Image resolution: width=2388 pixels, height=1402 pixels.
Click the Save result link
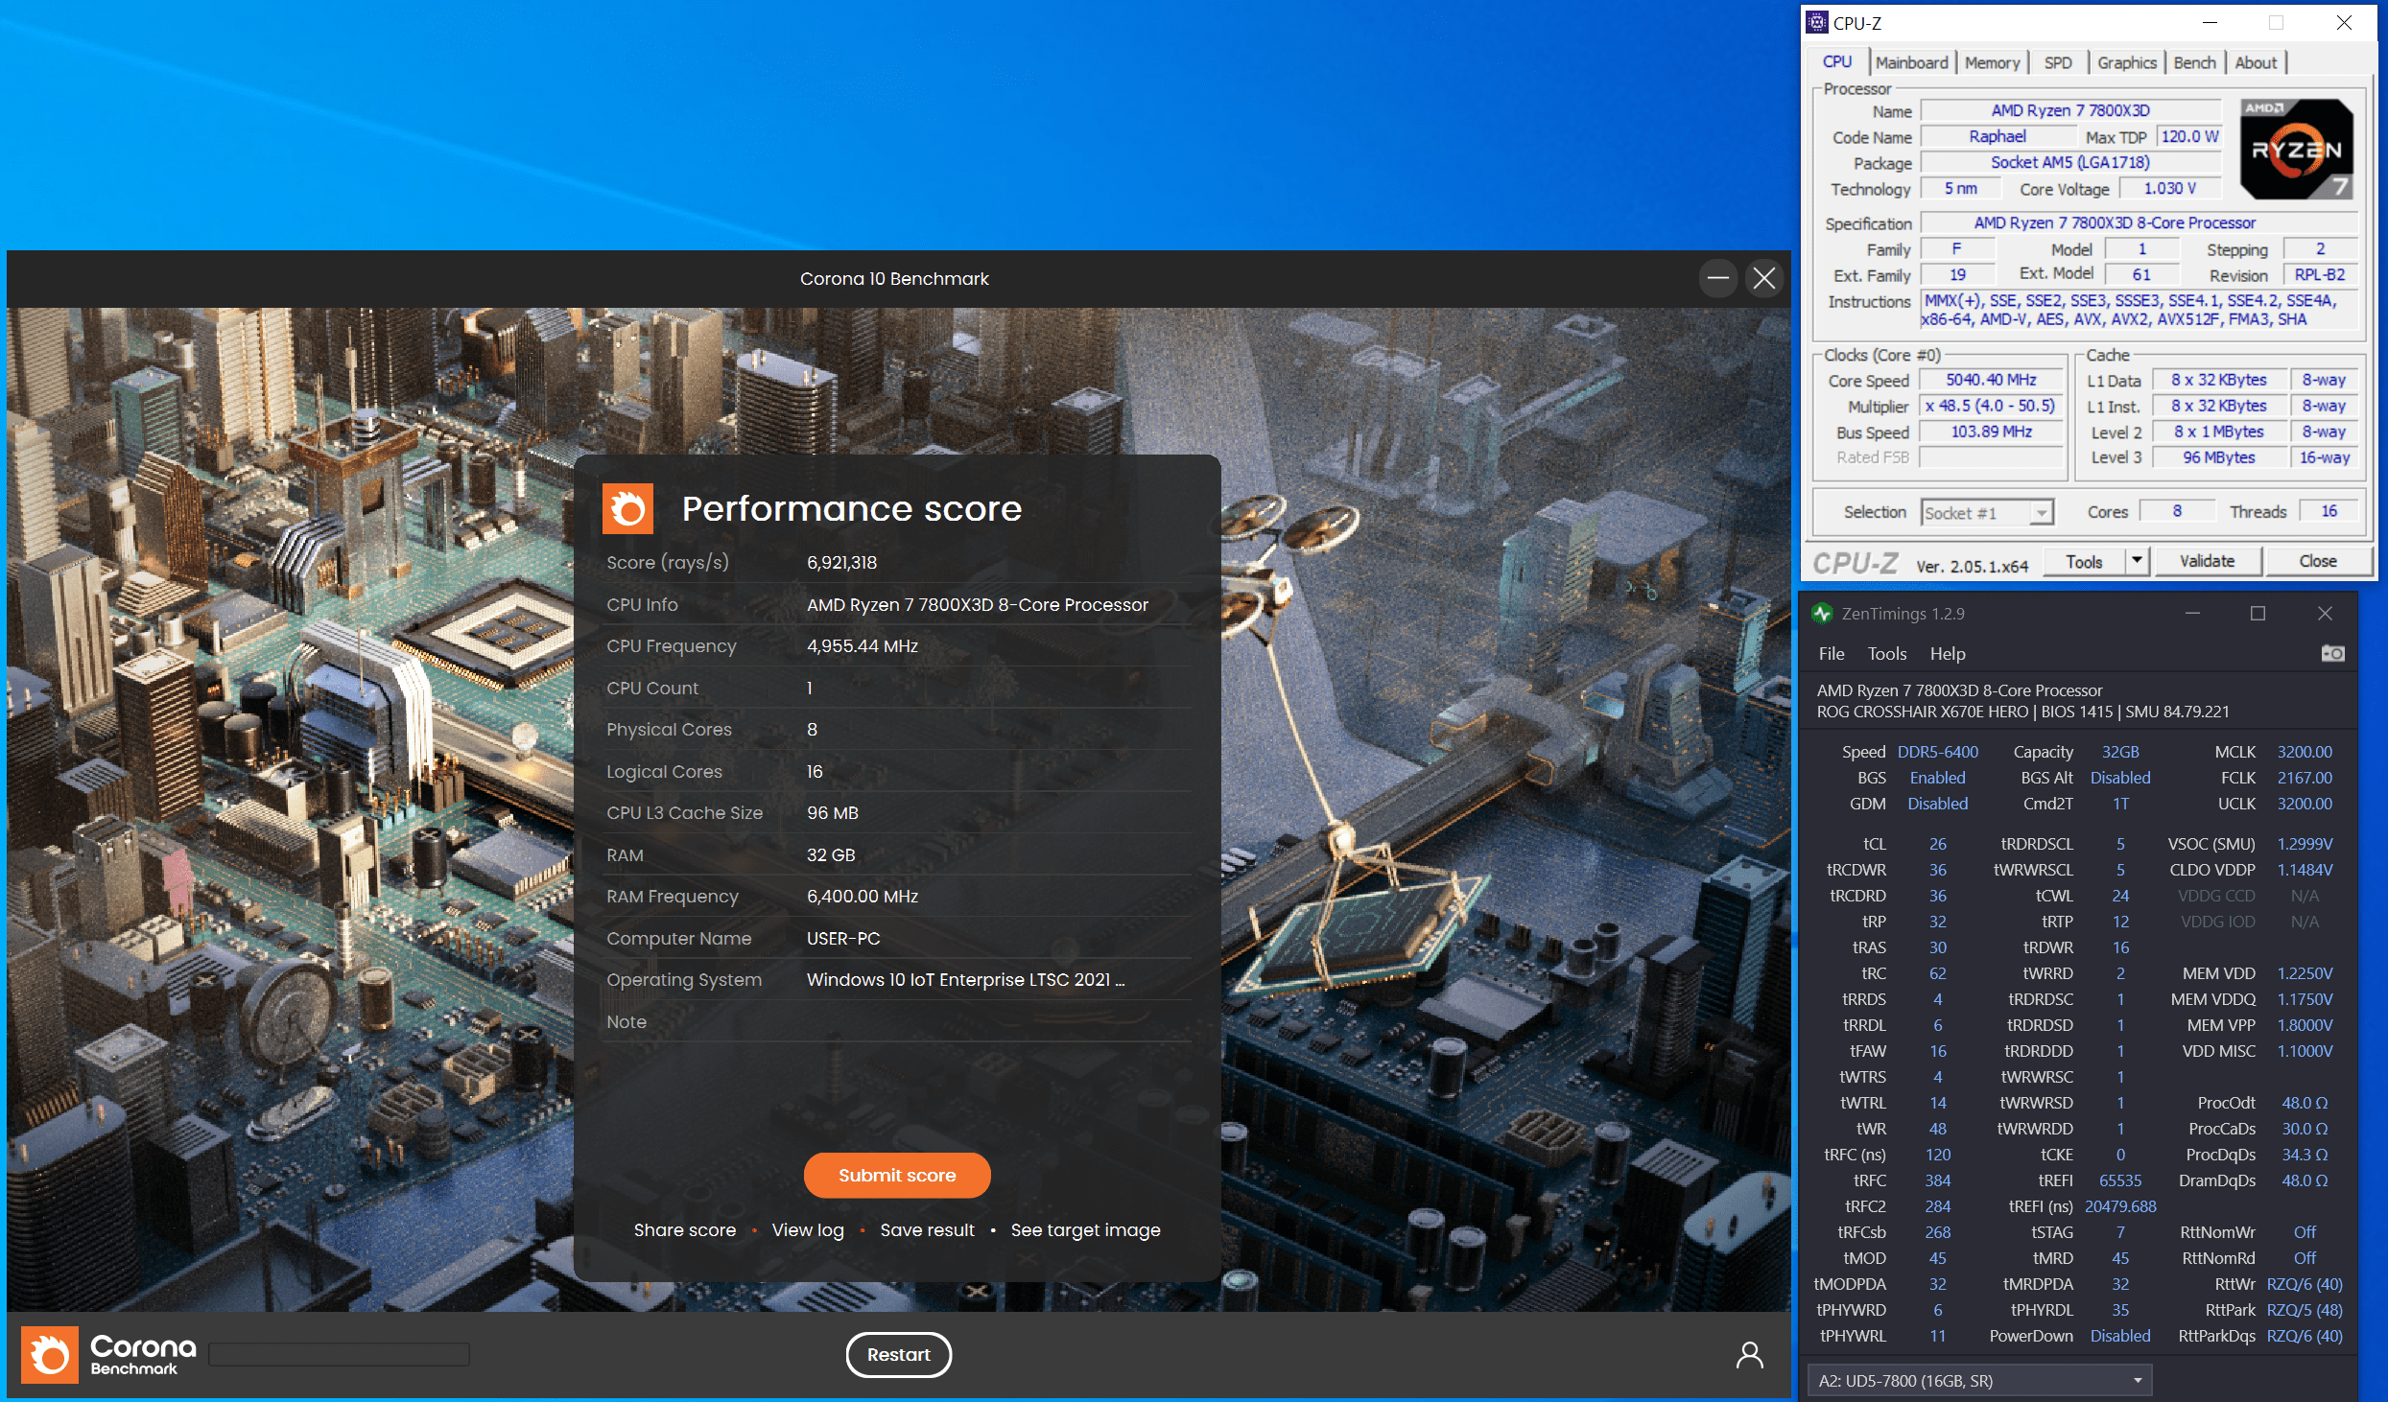click(927, 1230)
